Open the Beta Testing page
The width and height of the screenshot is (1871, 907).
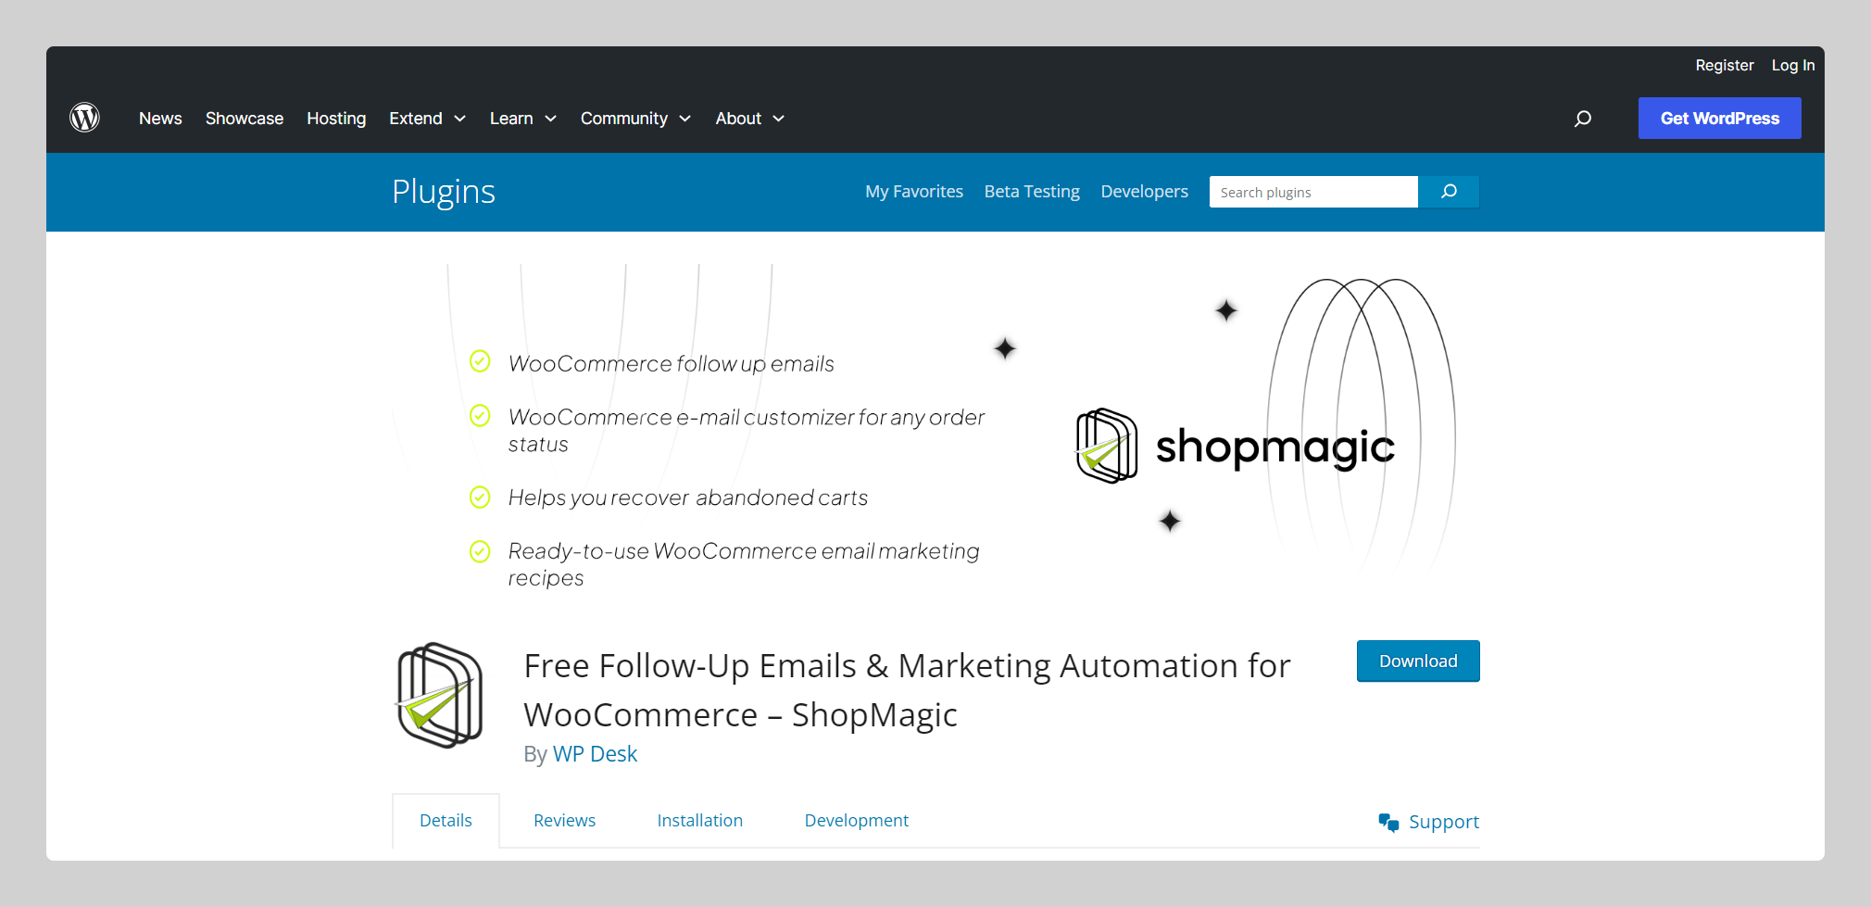click(1031, 191)
